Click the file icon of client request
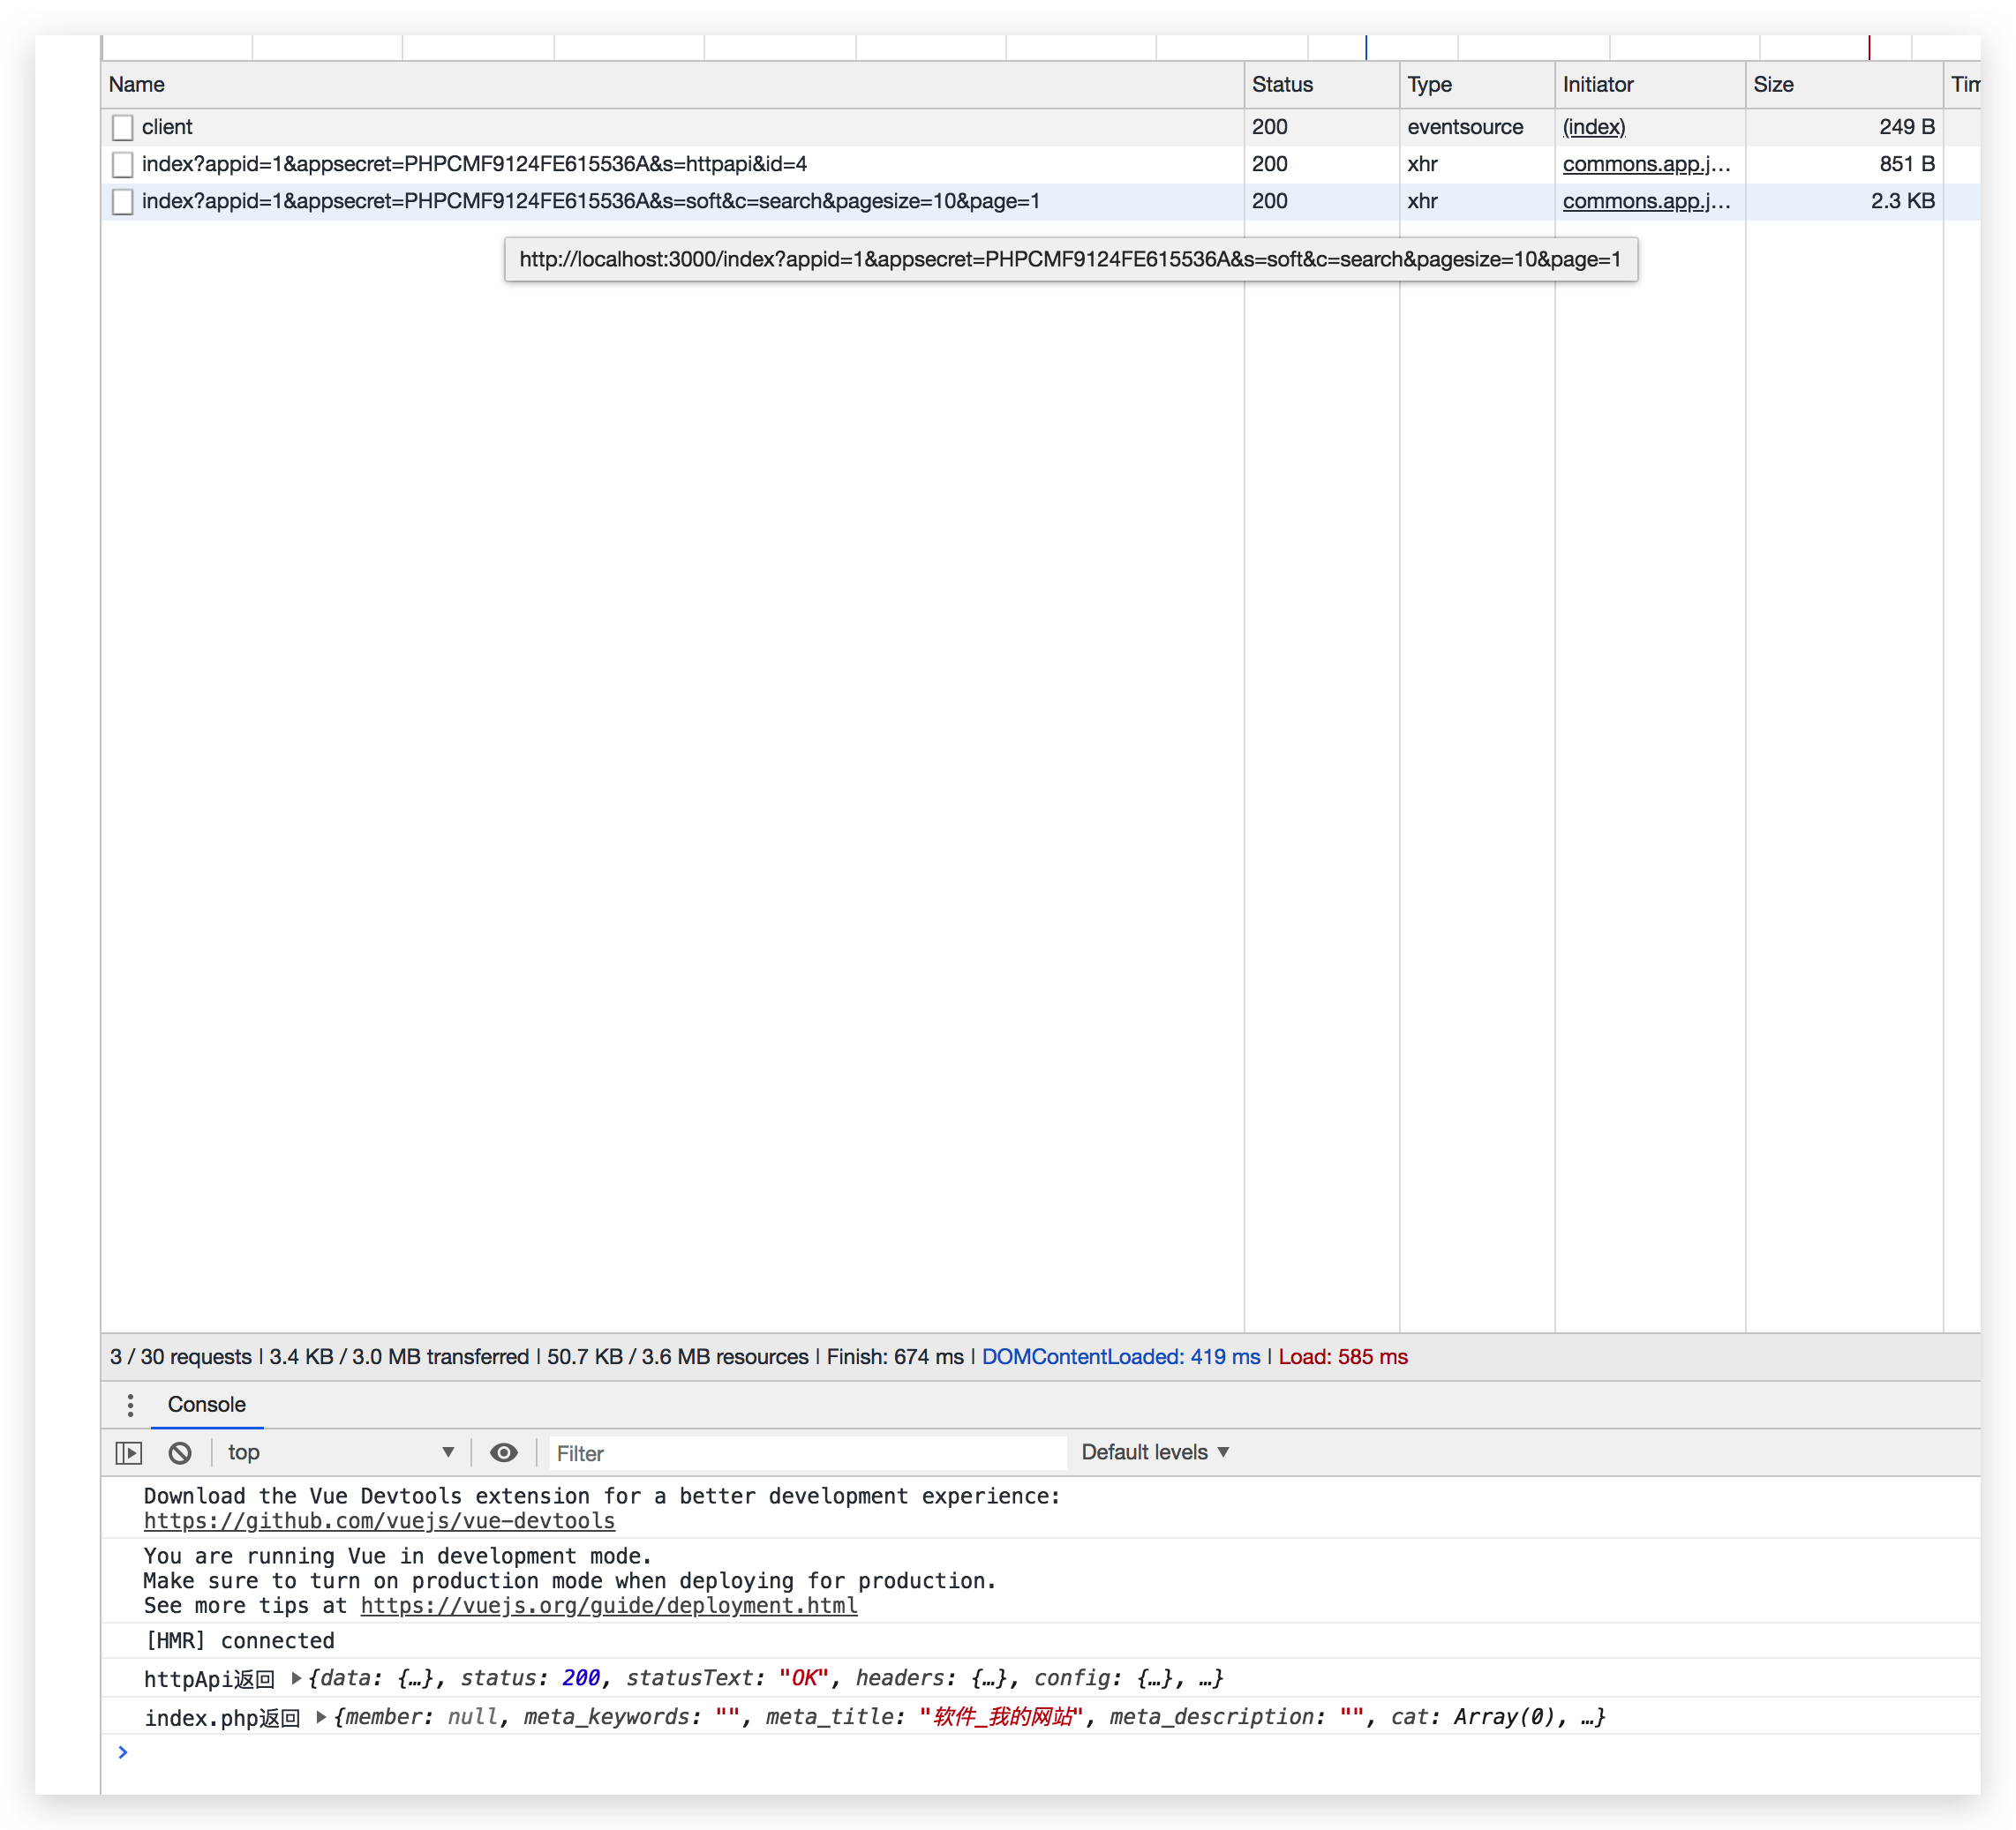 click(122, 127)
